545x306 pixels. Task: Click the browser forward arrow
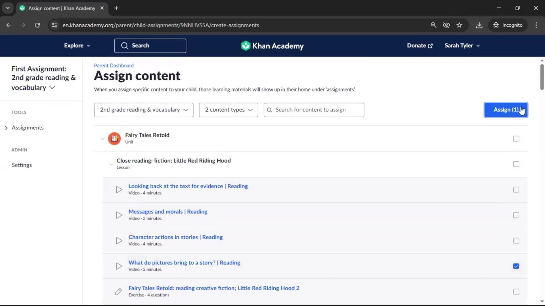point(23,25)
